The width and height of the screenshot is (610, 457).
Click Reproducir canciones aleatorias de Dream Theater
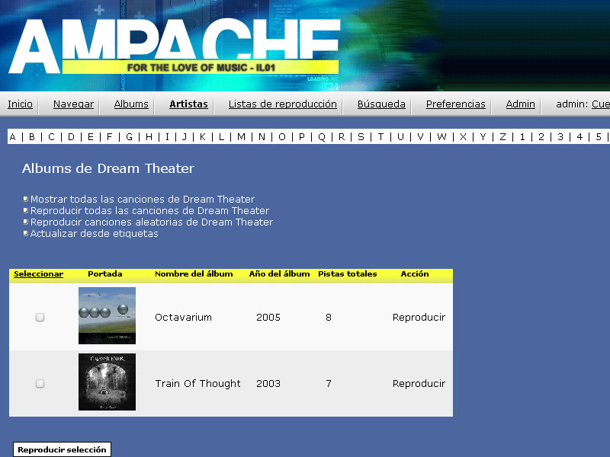point(152,222)
